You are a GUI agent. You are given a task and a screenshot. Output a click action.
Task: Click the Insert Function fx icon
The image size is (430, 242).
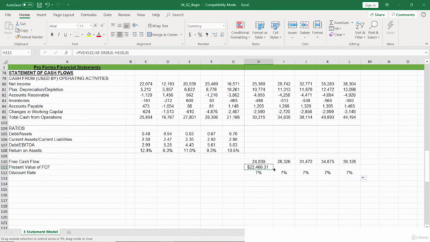tap(67, 52)
